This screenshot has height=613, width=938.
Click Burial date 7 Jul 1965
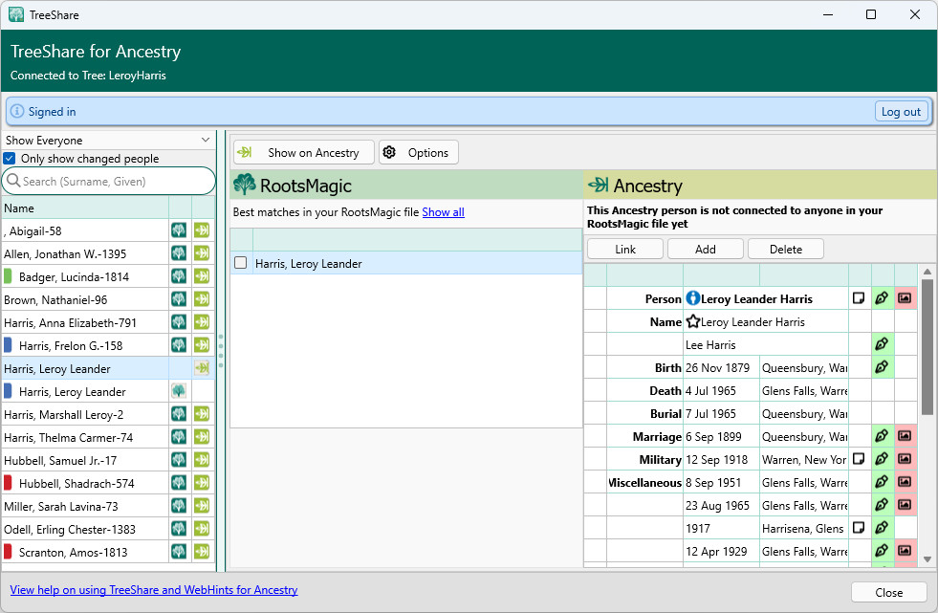pos(710,413)
